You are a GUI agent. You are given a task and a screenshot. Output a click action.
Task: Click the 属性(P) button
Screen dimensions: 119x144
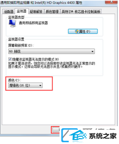pos(83,31)
